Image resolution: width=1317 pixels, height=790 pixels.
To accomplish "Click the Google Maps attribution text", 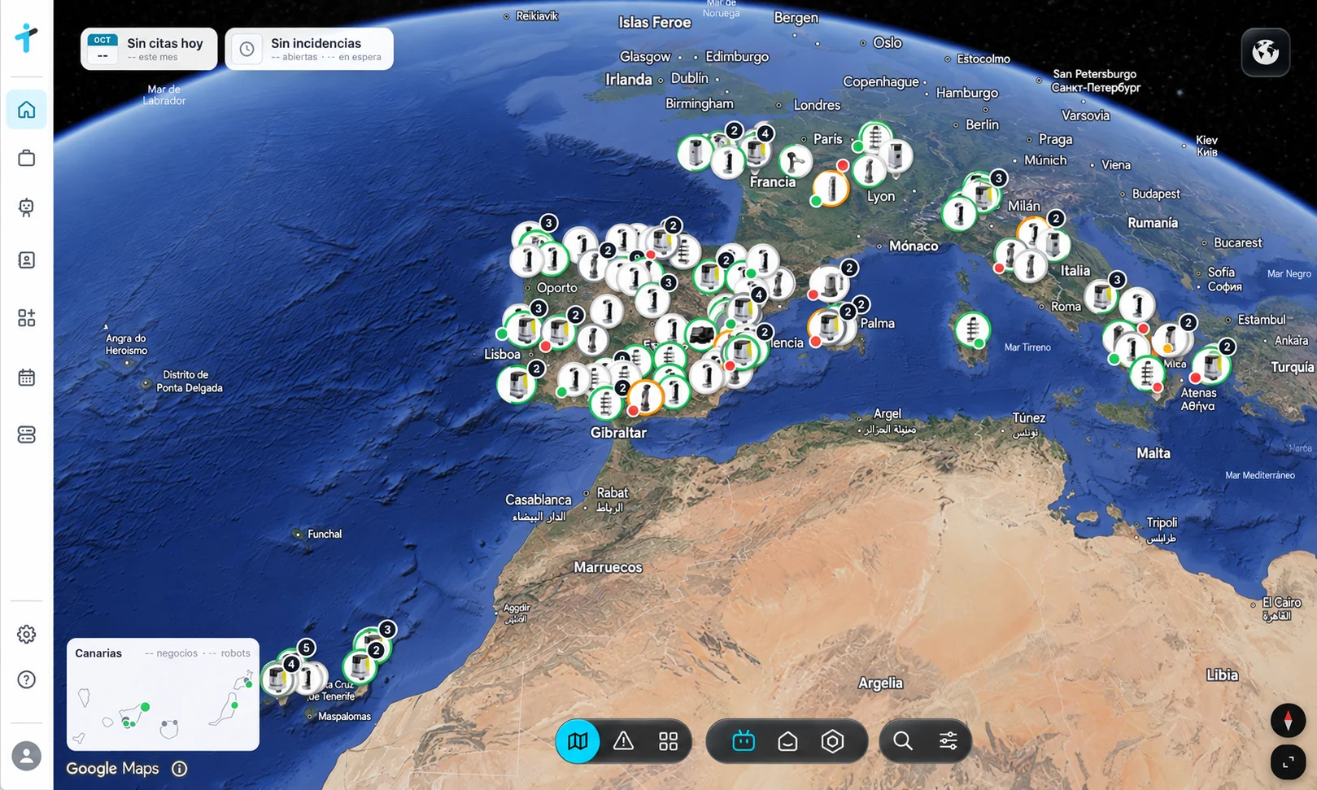I will click(112, 768).
